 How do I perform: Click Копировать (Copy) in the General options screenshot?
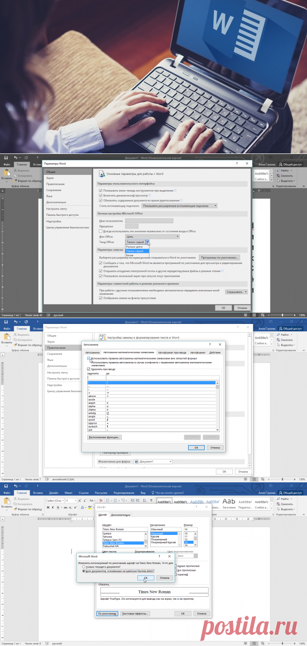coord(24,176)
